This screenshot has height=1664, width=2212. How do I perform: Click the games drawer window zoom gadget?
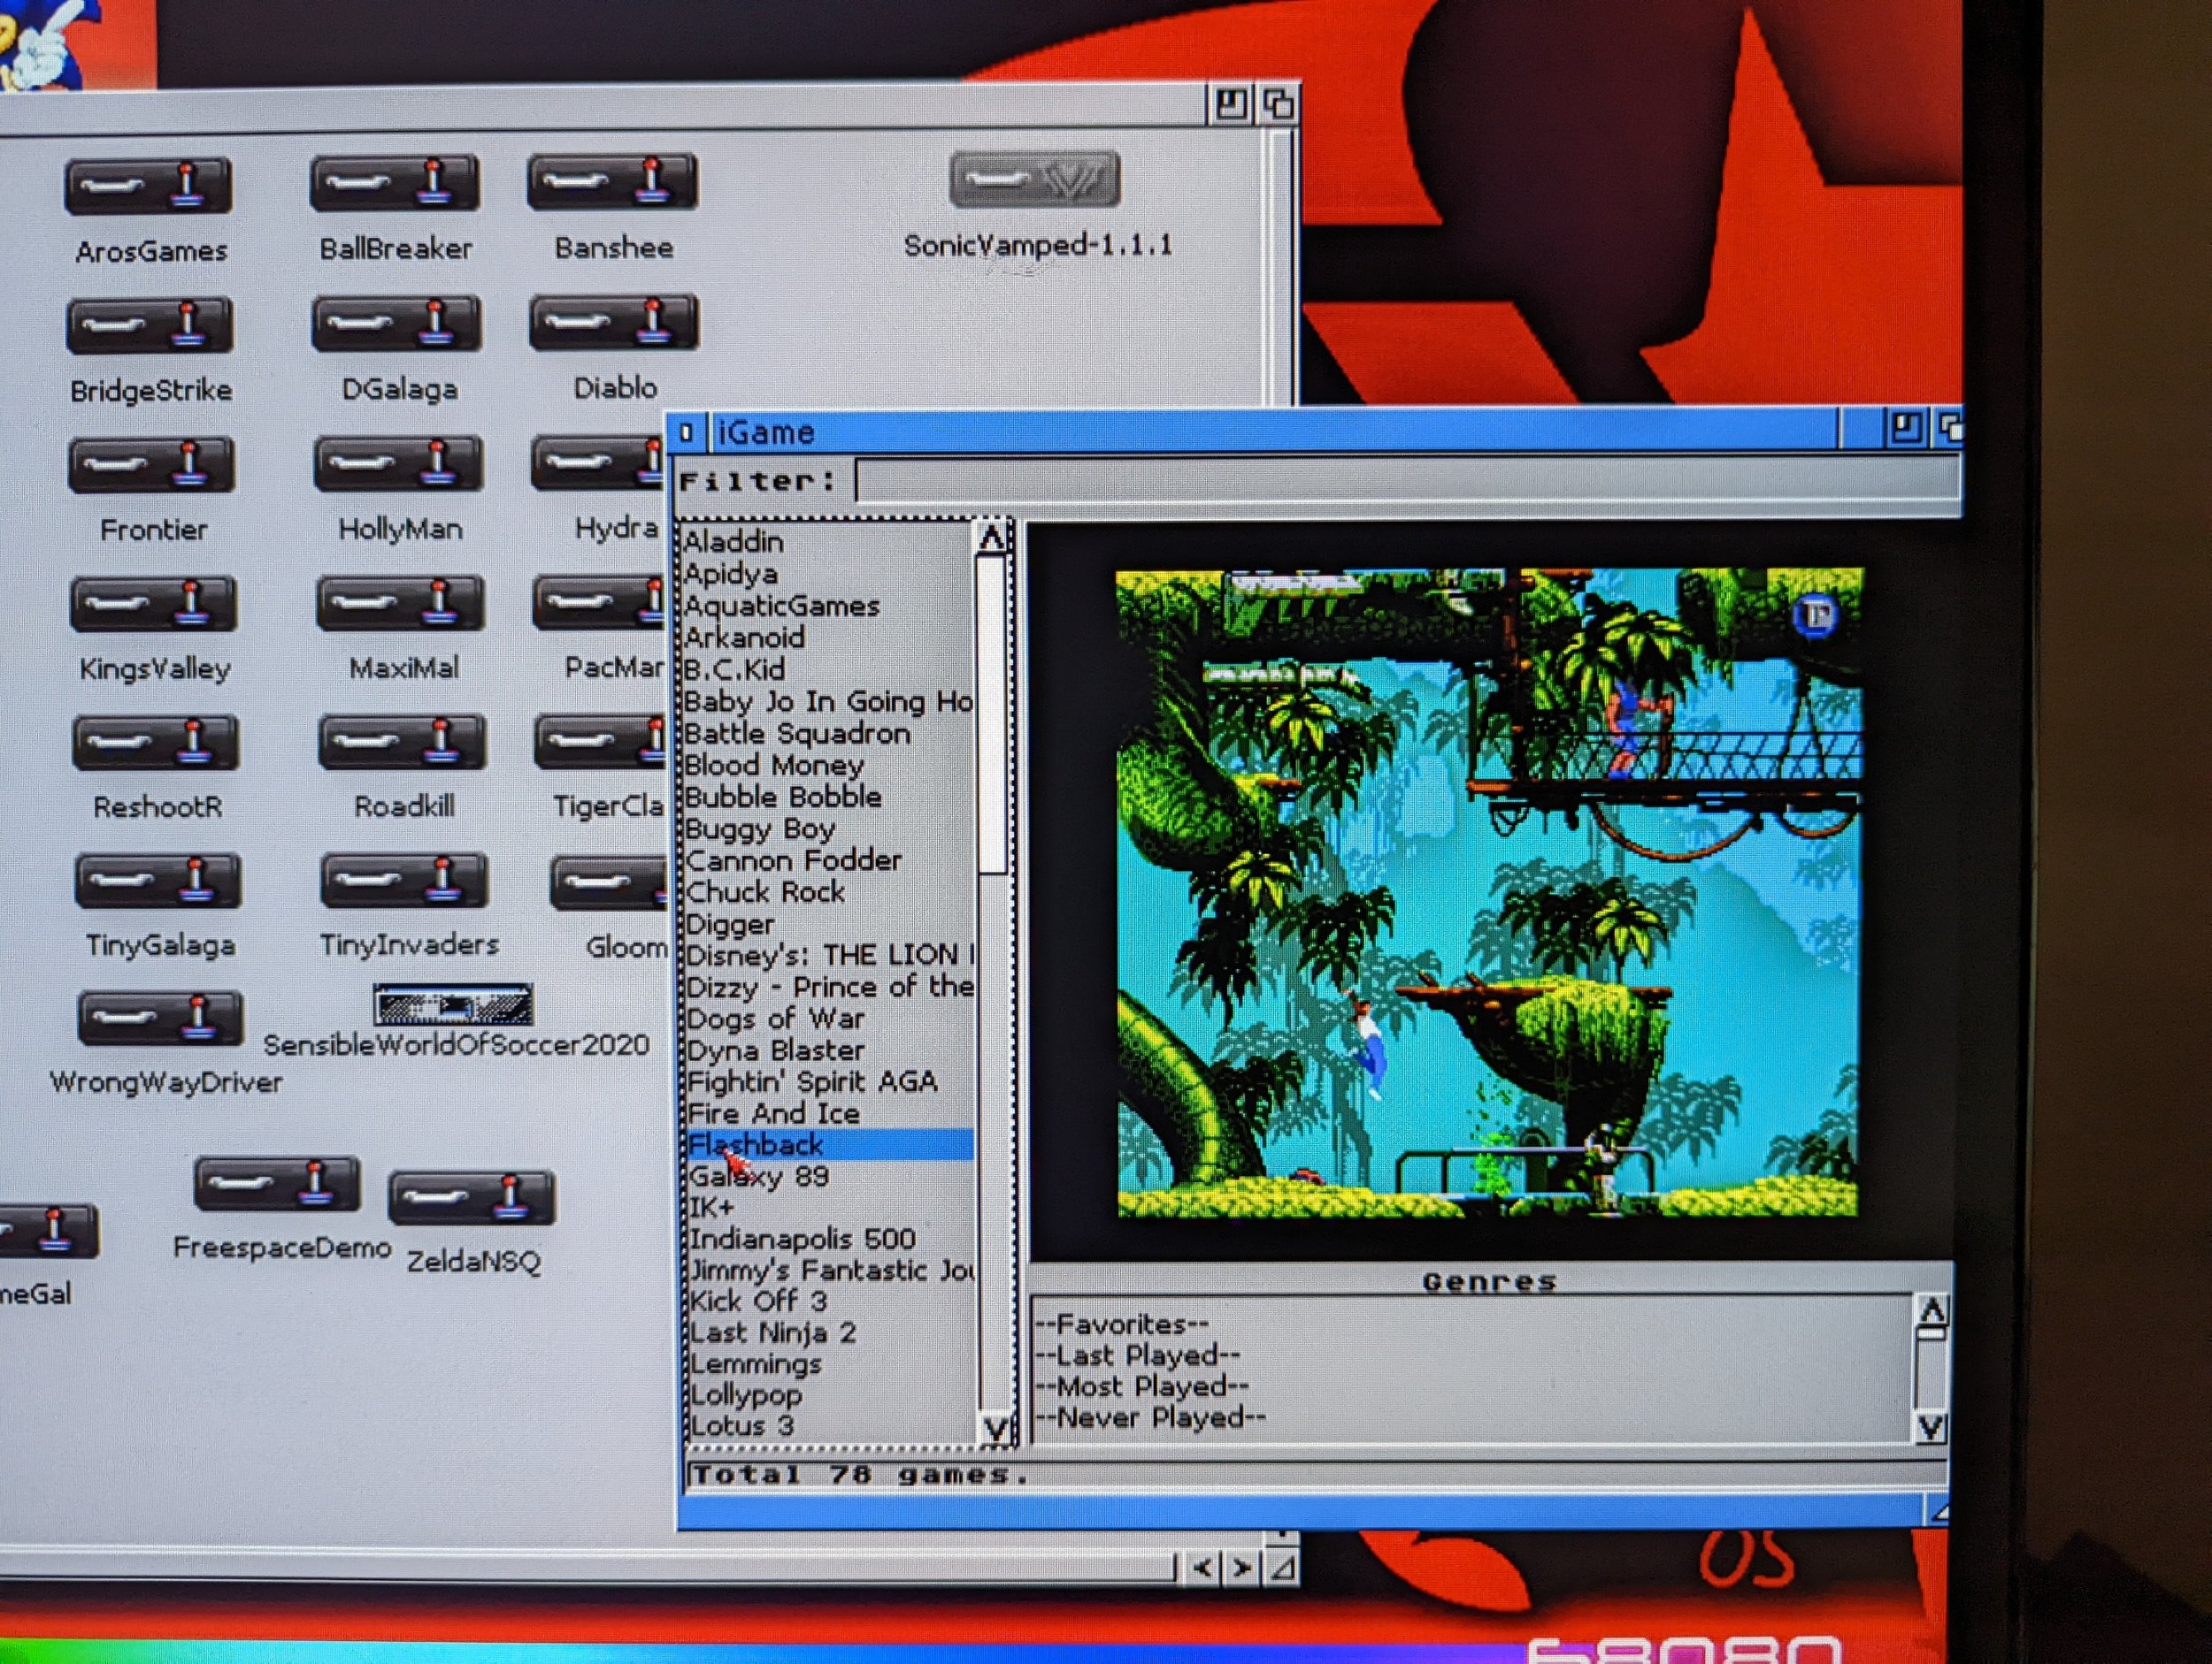1231,104
